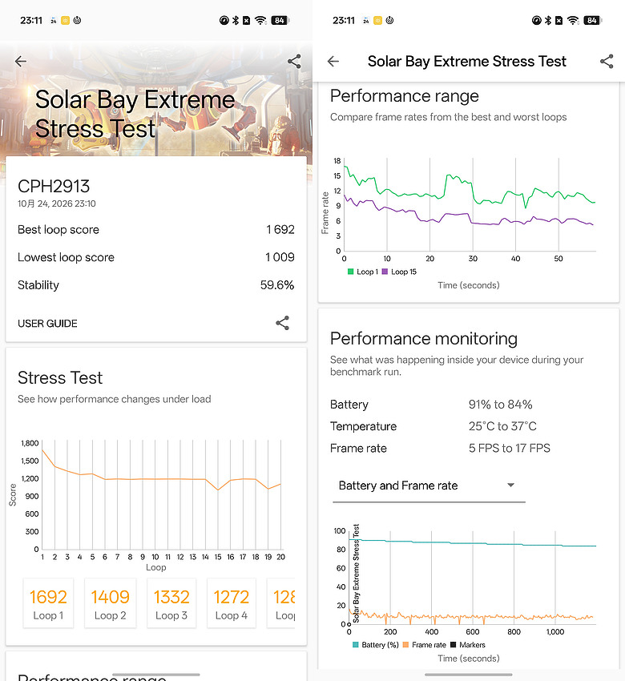This screenshot has width=625, height=681.
Task: Tap the Performance monitoring heading
Action: [424, 339]
